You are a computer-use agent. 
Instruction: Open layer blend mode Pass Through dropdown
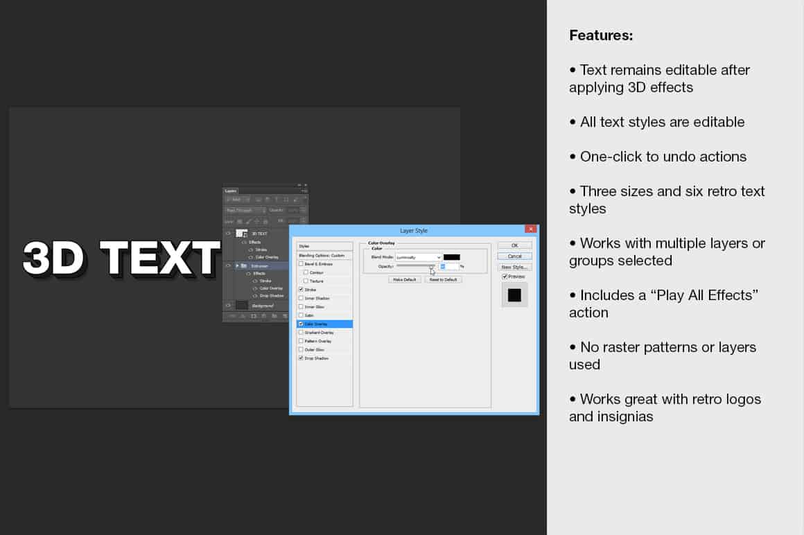click(x=246, y=210)
